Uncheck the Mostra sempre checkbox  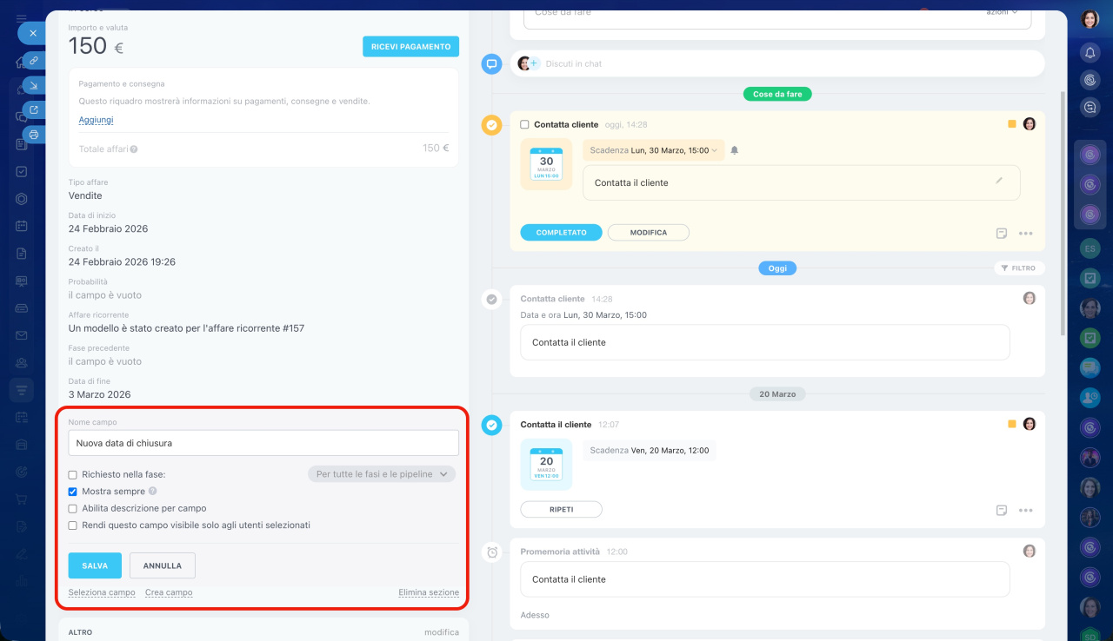click(73, 492)
